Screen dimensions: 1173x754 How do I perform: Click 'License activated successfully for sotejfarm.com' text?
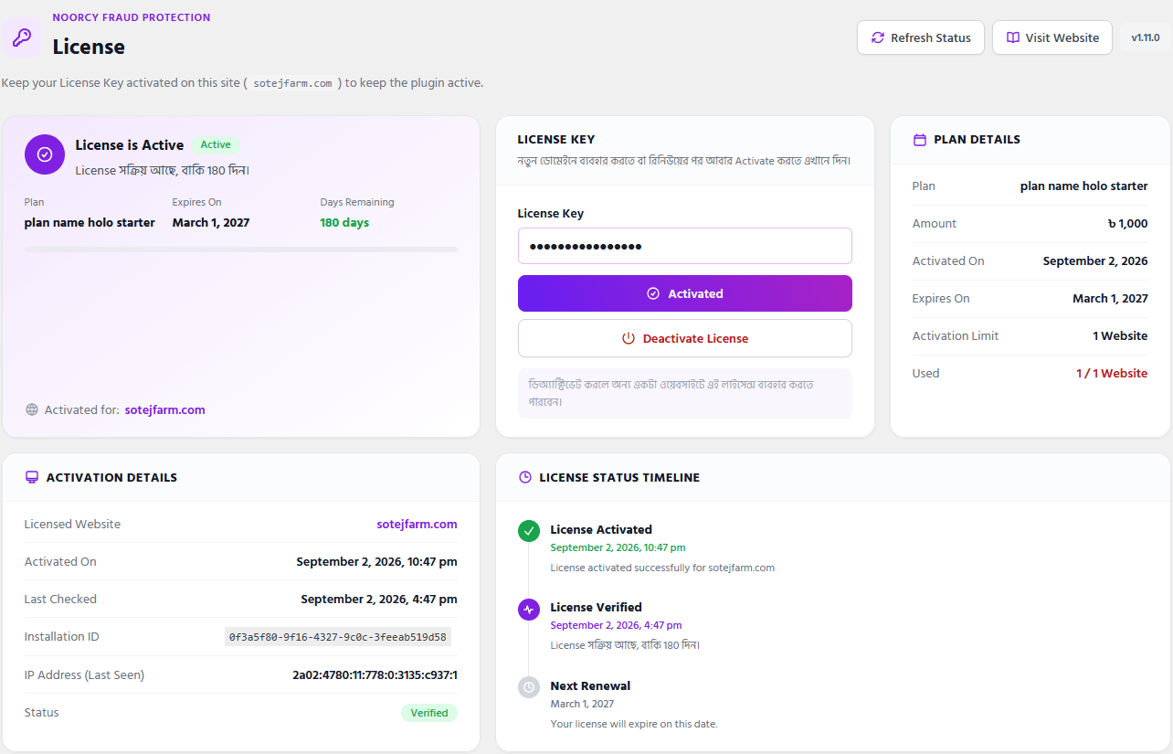(662, 568)
